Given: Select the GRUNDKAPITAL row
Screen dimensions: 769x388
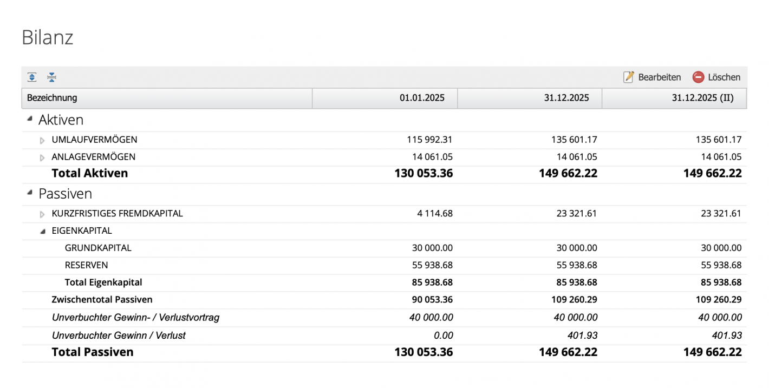Looking at the screenshot, I should pos(98,248).
